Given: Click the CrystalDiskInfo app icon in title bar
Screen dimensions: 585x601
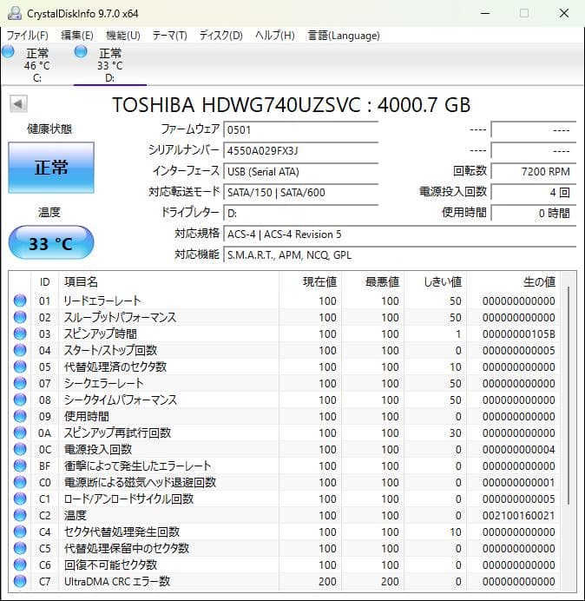Looking at the screenshot, I should [15, 13].
